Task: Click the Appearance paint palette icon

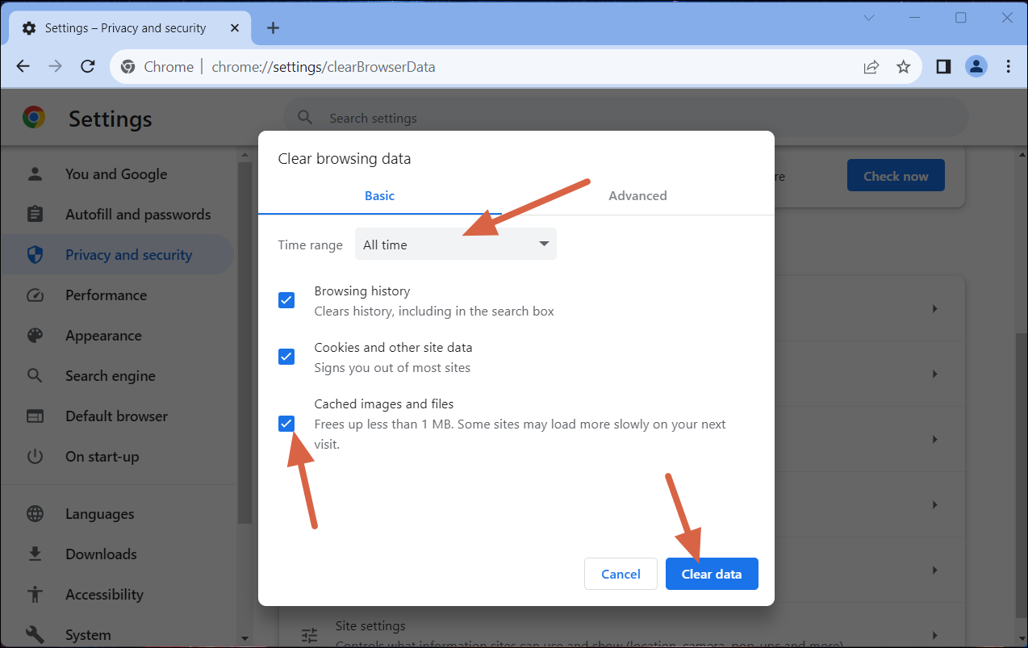Action: coord(36,335)
